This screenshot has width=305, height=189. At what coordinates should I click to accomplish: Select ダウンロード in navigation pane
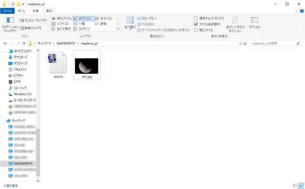pos(18,57)
